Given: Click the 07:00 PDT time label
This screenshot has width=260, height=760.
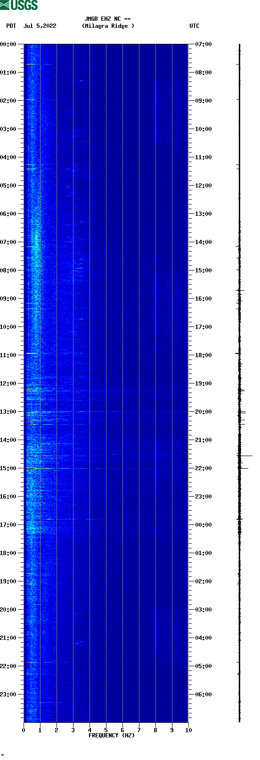Looking at the screenshot, I should coord(8,242).
